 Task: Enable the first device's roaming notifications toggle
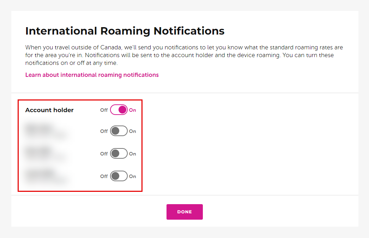tap(118, 131)
